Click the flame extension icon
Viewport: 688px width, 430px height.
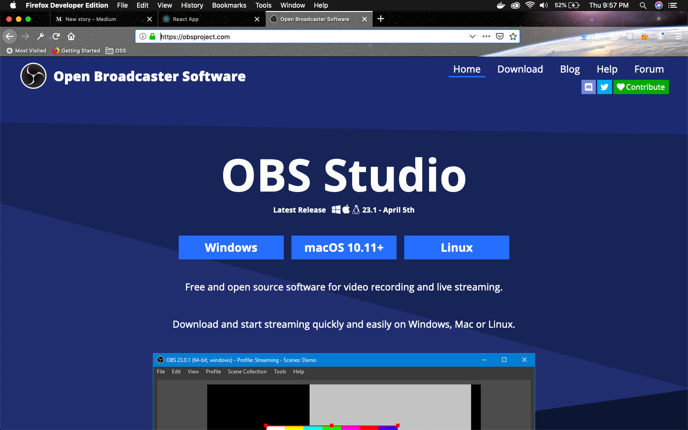[645, 36]
